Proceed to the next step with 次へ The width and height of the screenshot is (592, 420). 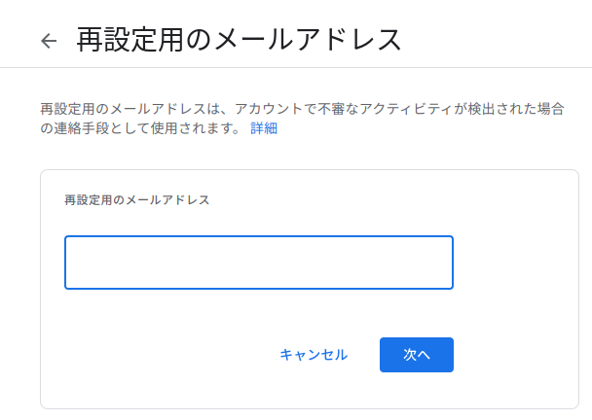click(x=416, y=355)
